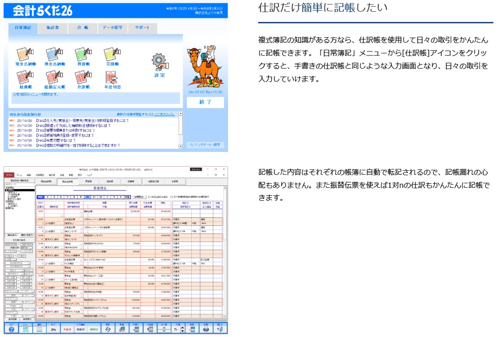Image resolution: width=501 pixels, height=337 pixels.
Task: Expand dropdown next to 広告宣伝費 in first row
Action: pos(81,219)
